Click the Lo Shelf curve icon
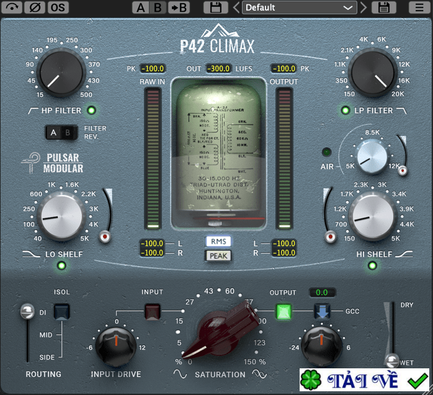Viewport: 433px width, 395px height. click(x=31, y=254)
